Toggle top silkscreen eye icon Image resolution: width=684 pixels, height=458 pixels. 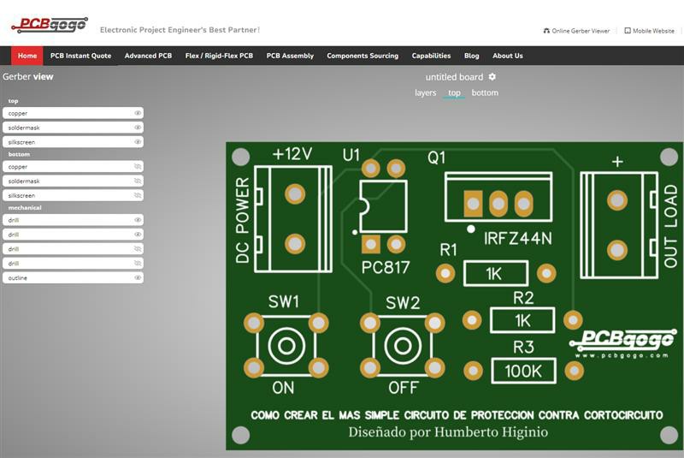point(138,142)
